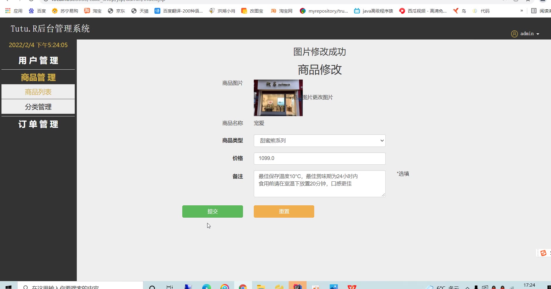This screenshot has width=551, height=289.
Task: Open Chrome from the taskbar
Action: point(243,287)
